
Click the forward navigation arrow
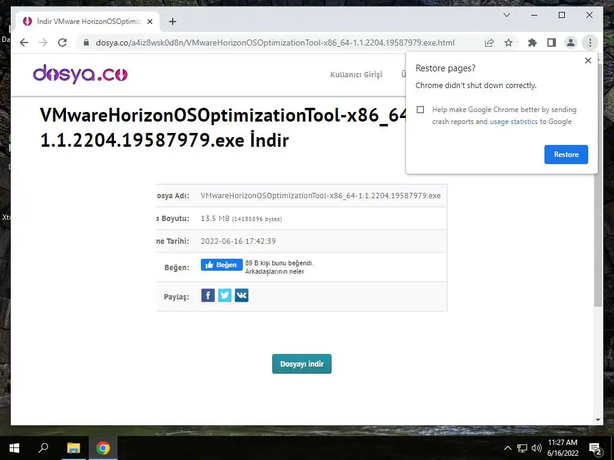[x=43, y=43]
